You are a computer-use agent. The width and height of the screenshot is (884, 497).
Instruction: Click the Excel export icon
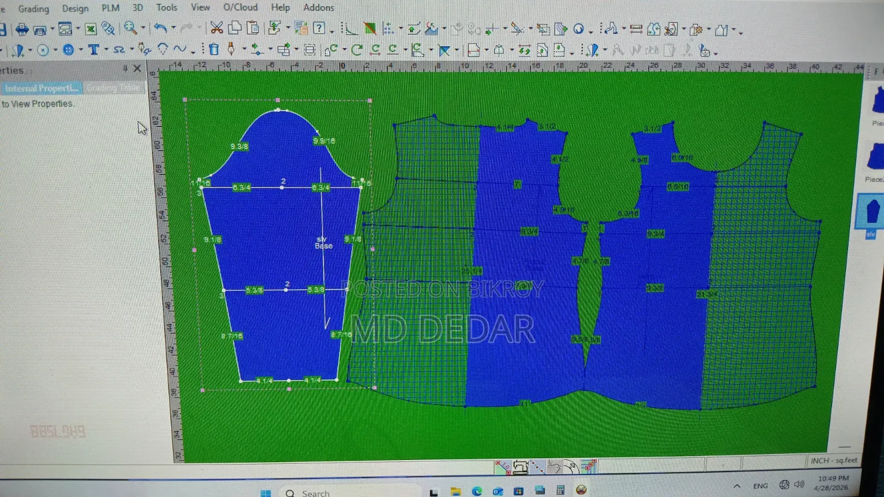click(x=91, y=29)
